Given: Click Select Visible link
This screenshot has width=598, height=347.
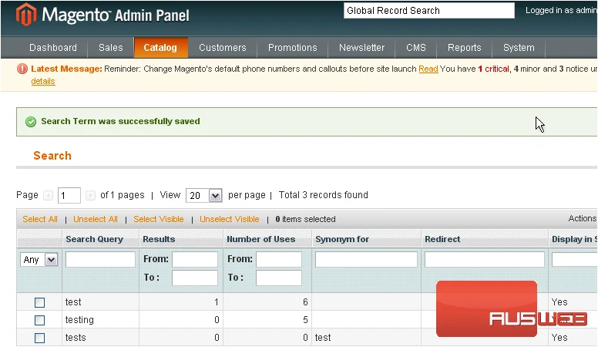Looking at the screenshot, I should [159, 219].
